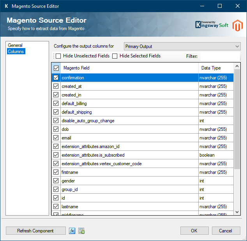Select the lastname field name
This screenshot has height=241, width=247.
(70, 207)
